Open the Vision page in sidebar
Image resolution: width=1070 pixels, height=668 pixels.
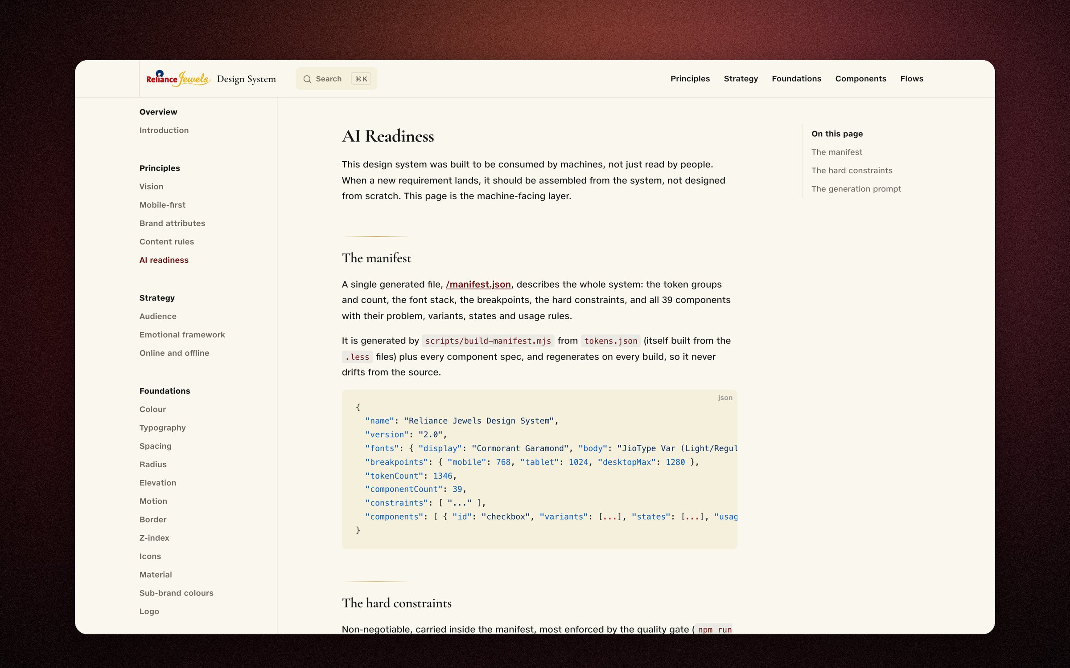(151, 186)
